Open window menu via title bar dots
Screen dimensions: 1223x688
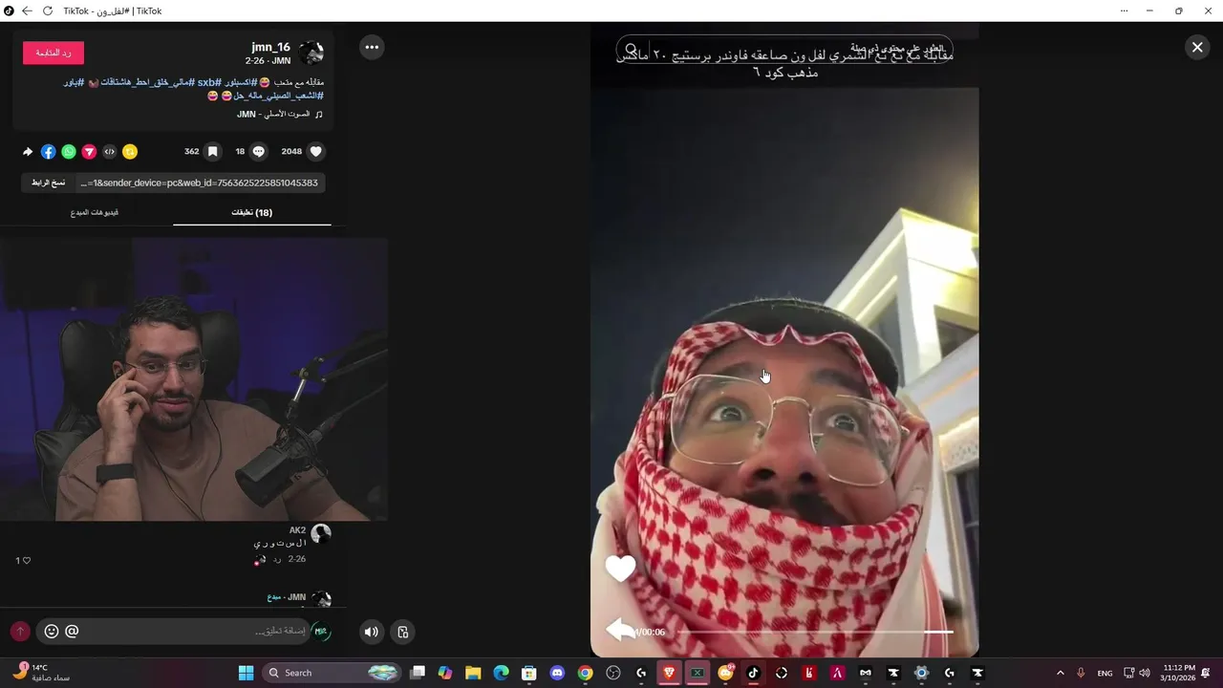[x=1124, y=11]
